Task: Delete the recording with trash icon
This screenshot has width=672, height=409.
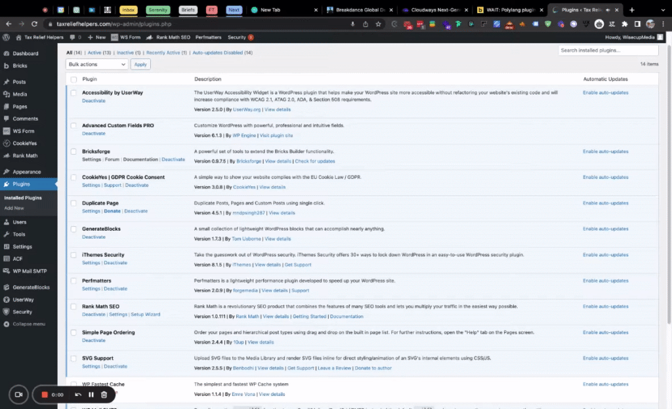Action: (104, 395)
